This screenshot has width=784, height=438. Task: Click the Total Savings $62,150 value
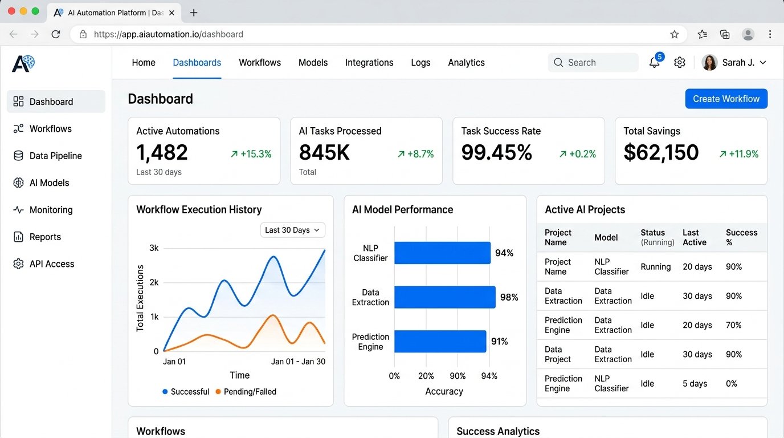[x=661, y=152]
